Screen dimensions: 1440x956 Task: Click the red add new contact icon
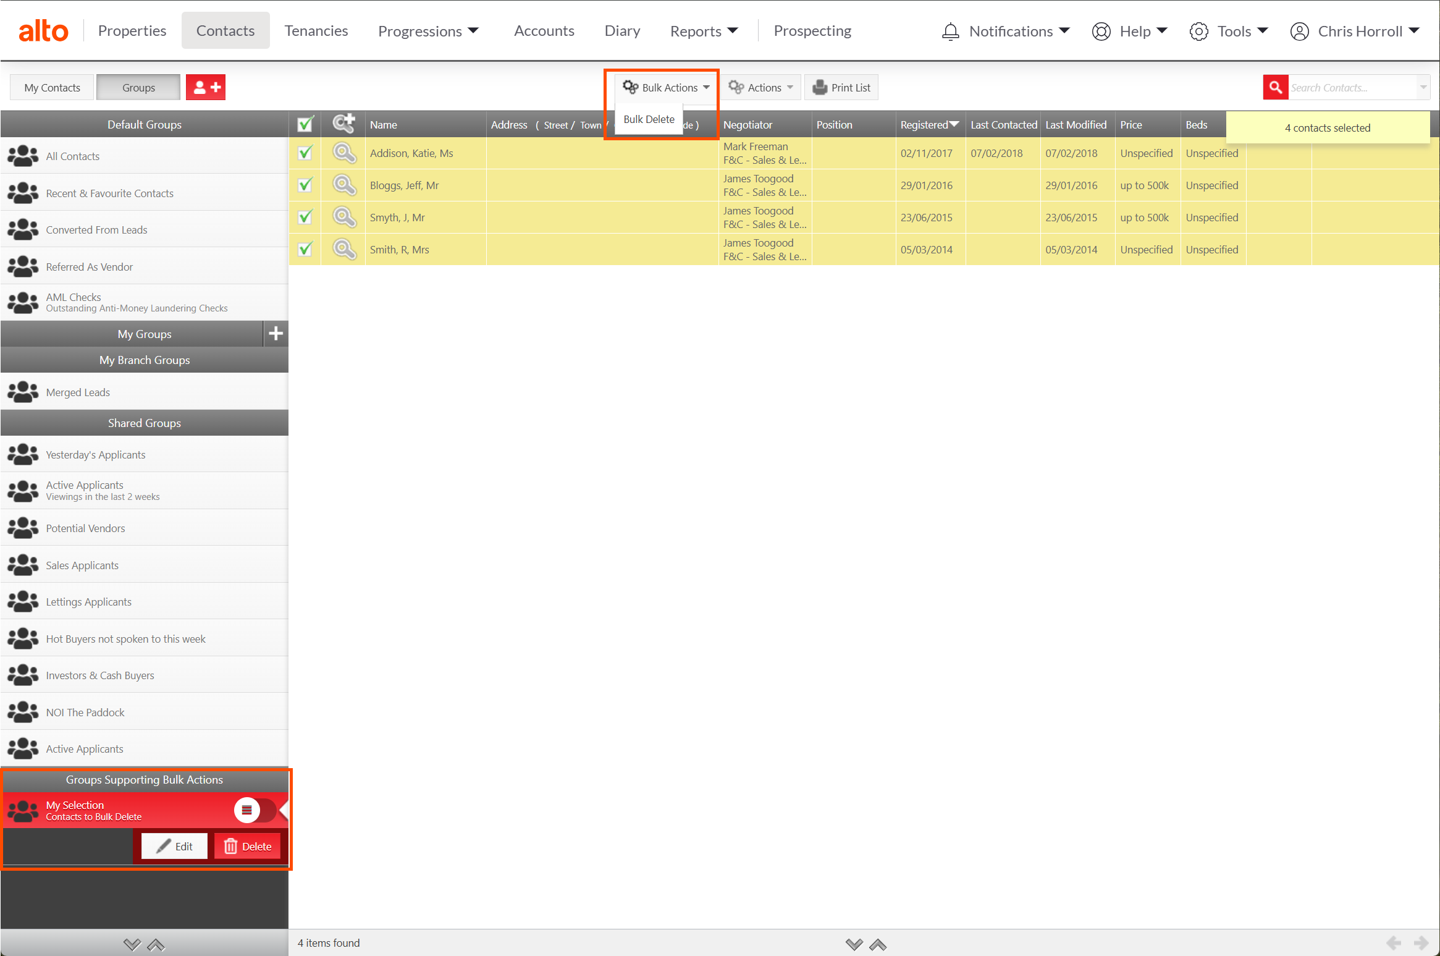tap(206, 88)
